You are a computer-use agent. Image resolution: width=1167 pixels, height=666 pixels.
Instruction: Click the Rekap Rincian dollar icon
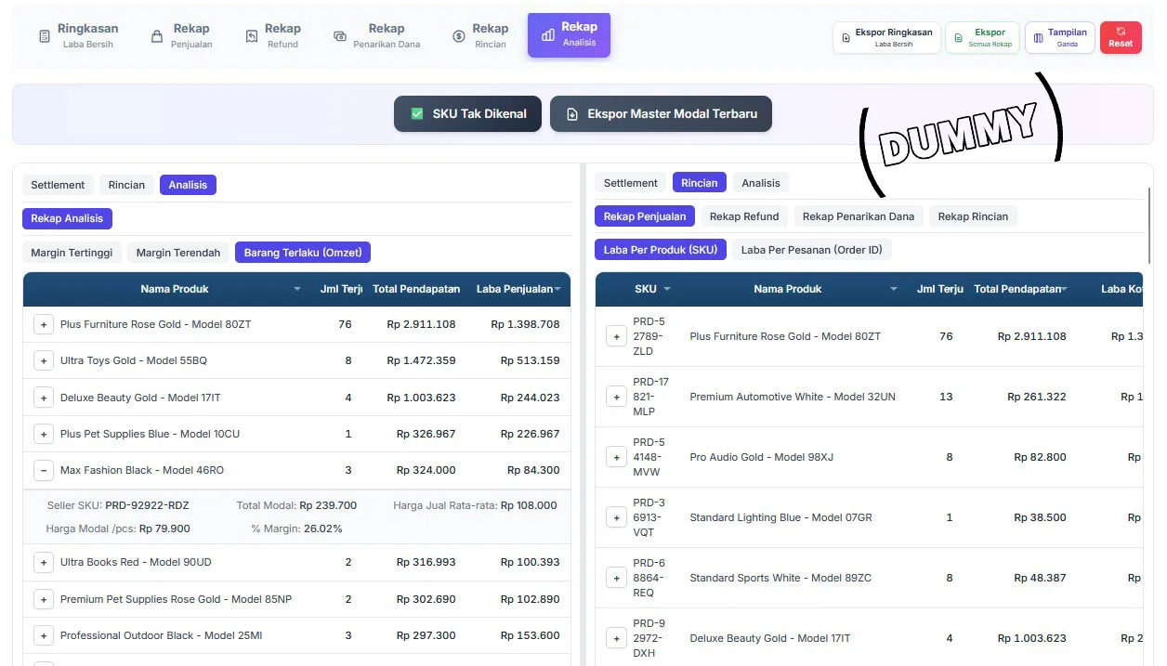coord(459,36)
